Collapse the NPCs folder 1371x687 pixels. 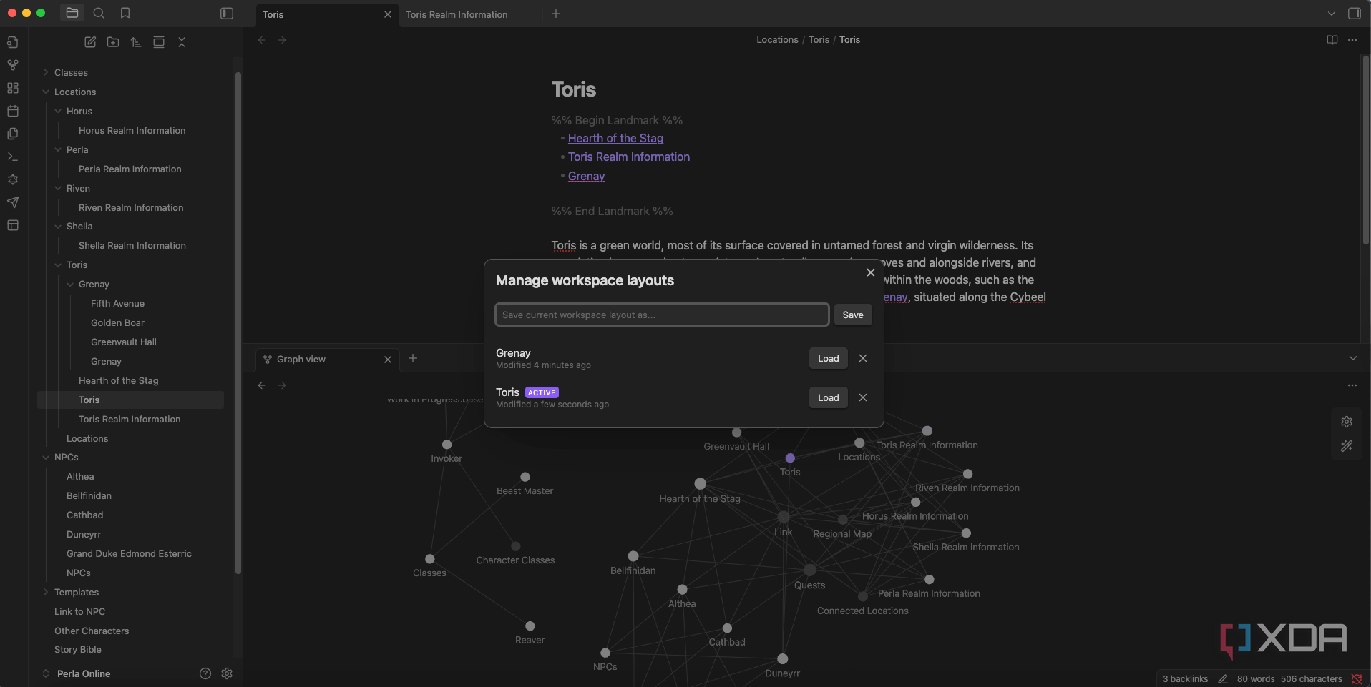pyautogui.click(x=46, y=457)
